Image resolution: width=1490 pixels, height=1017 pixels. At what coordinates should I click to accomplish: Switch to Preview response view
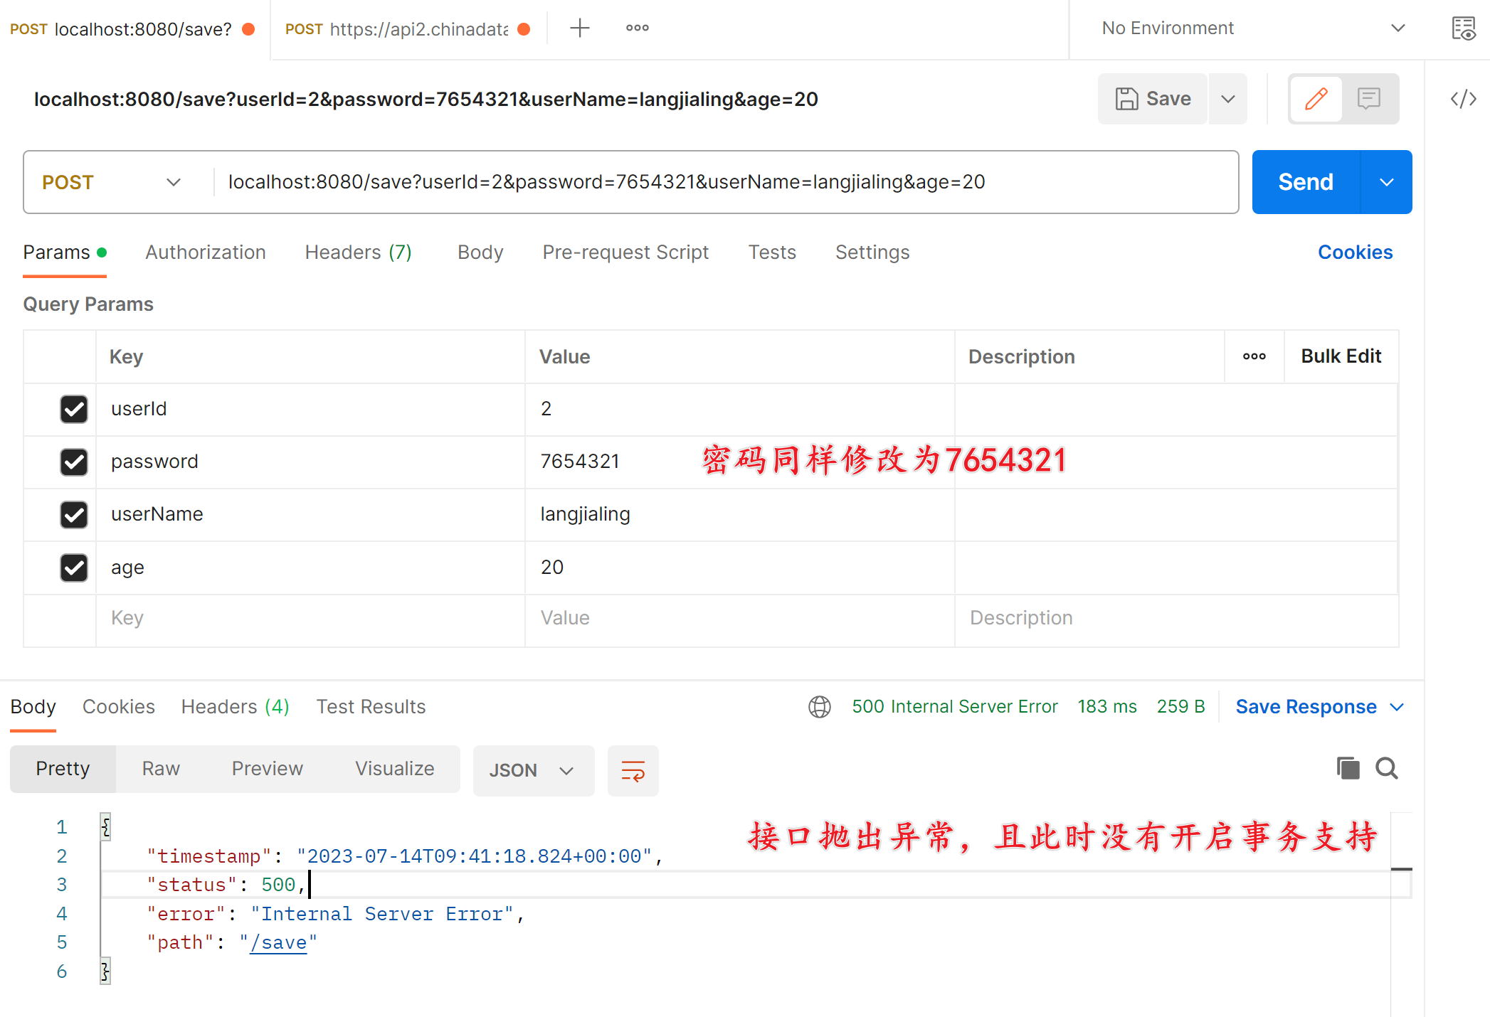click(x=267, y=769)
